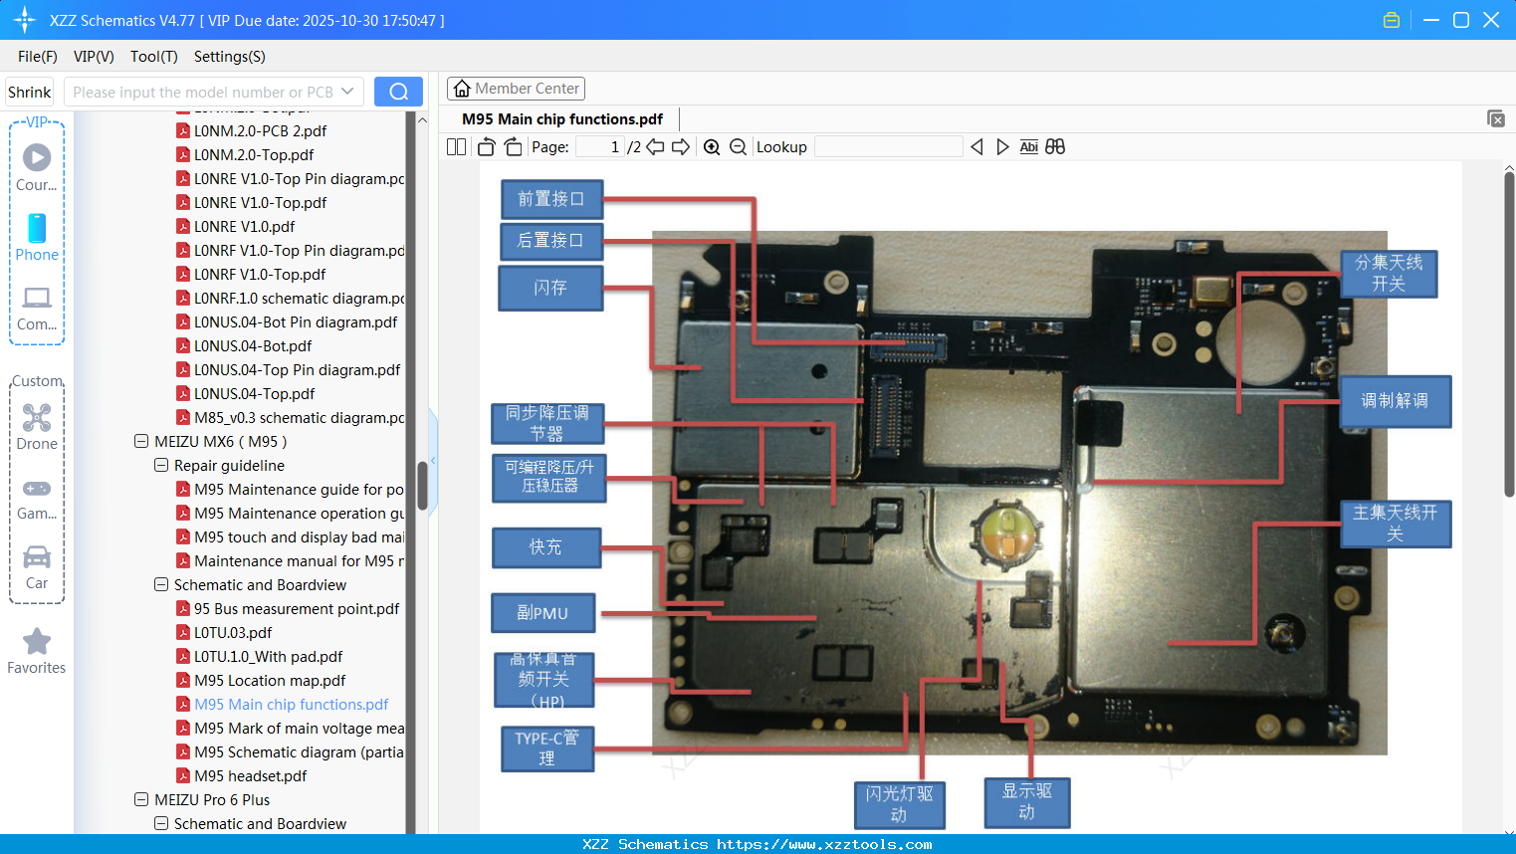The height and width of the screenshot is (854, 1516).
Task: Select the zoom in magnifier tool
Action: (x=712, y=146)
